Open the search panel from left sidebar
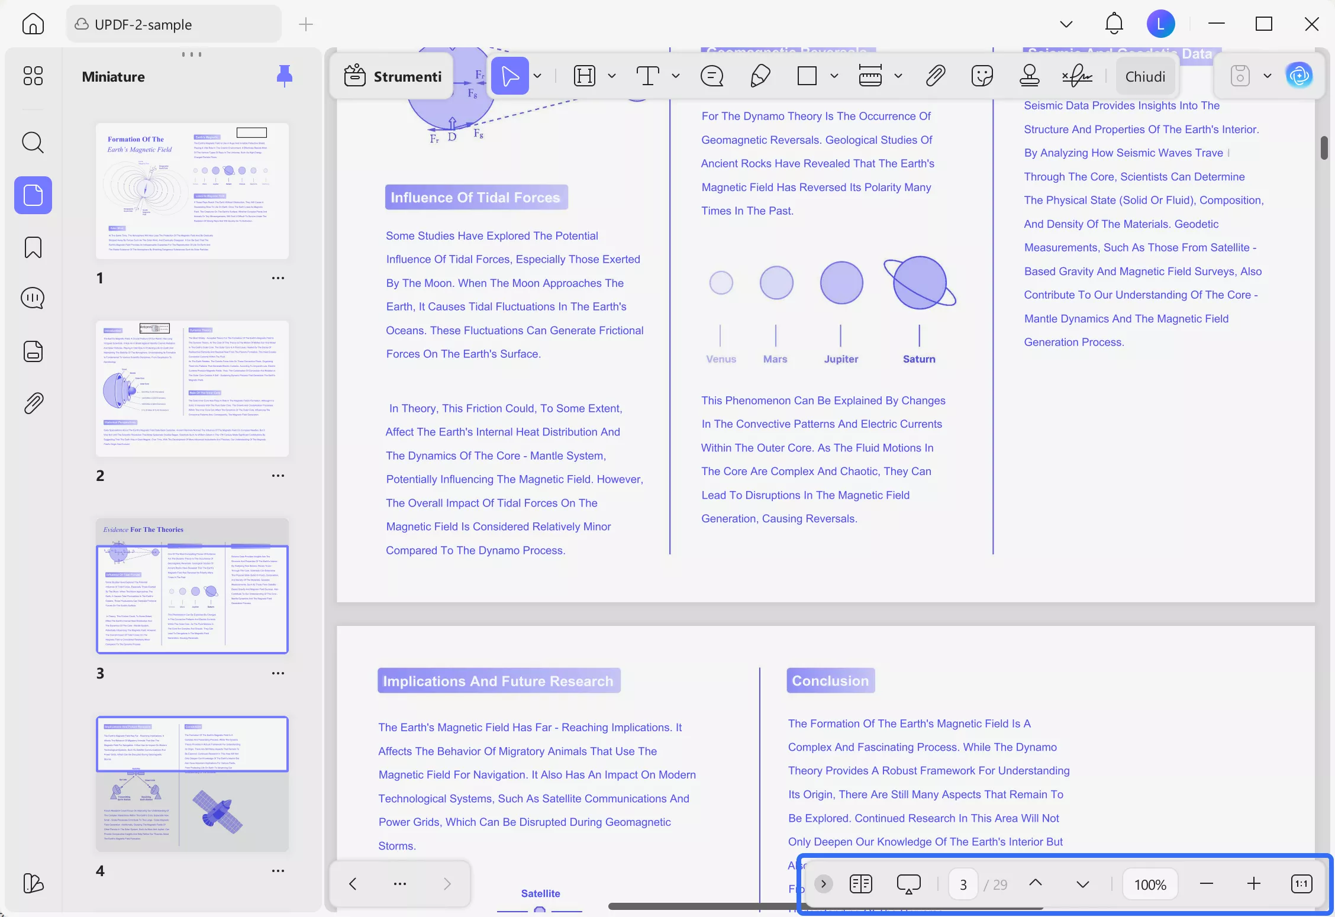This screenshot has width=1335, height=917. click(x=33, y=143)
